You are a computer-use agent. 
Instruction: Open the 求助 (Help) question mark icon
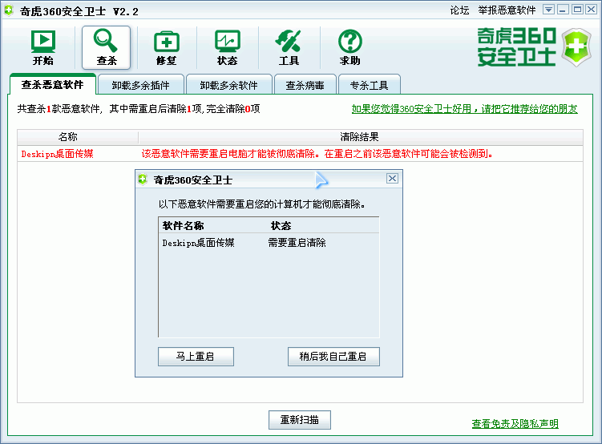click(349, 47)
